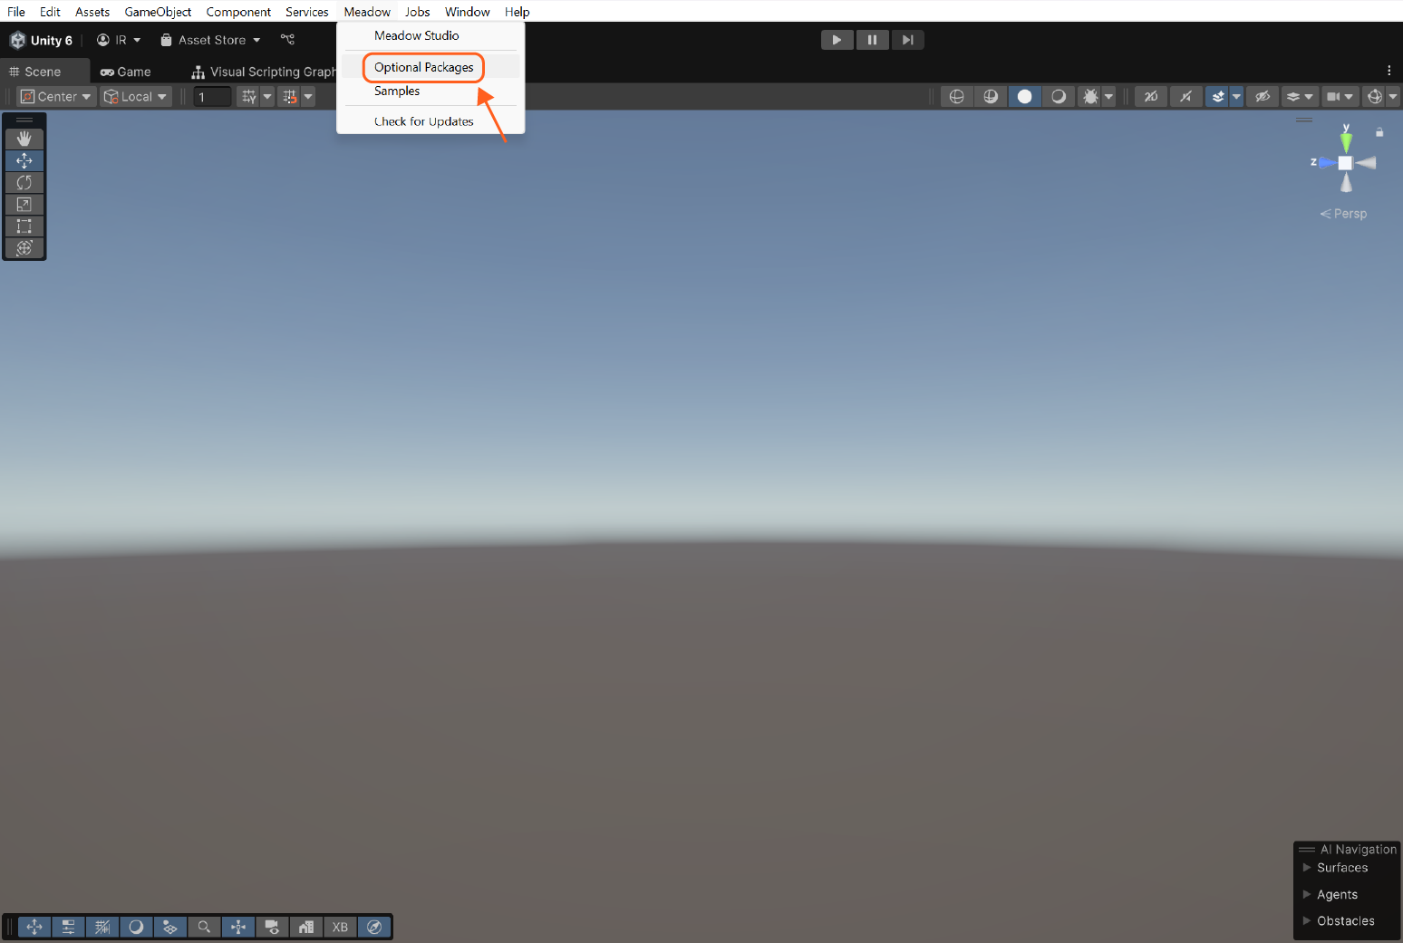Expand the Surfaces section in AI Navigation
The image size is (1403, 943).
point(1307,868)
